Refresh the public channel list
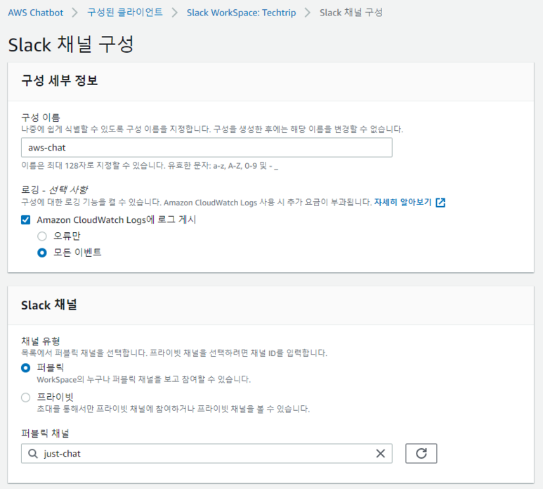543x489 pixels. click(x=421, y=453)
